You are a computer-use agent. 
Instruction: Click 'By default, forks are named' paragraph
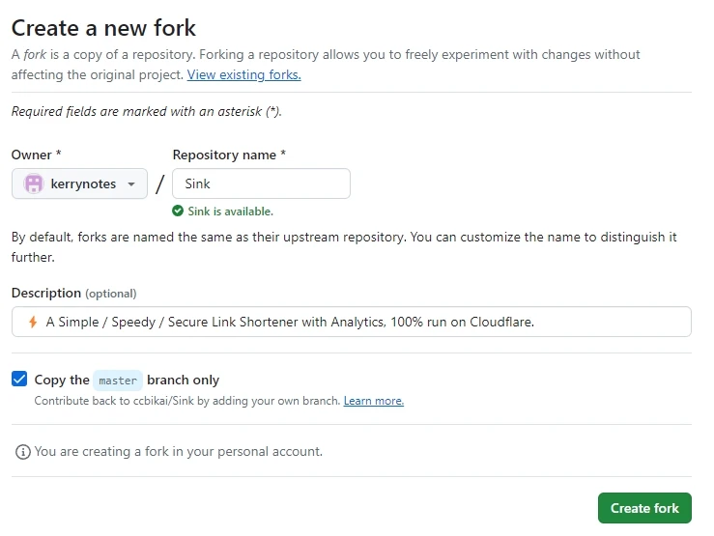pos(344,247)
